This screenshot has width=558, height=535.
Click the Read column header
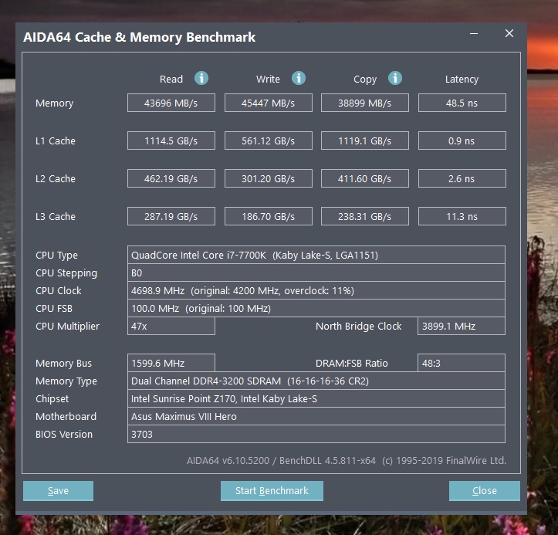[x=171, y=79]
